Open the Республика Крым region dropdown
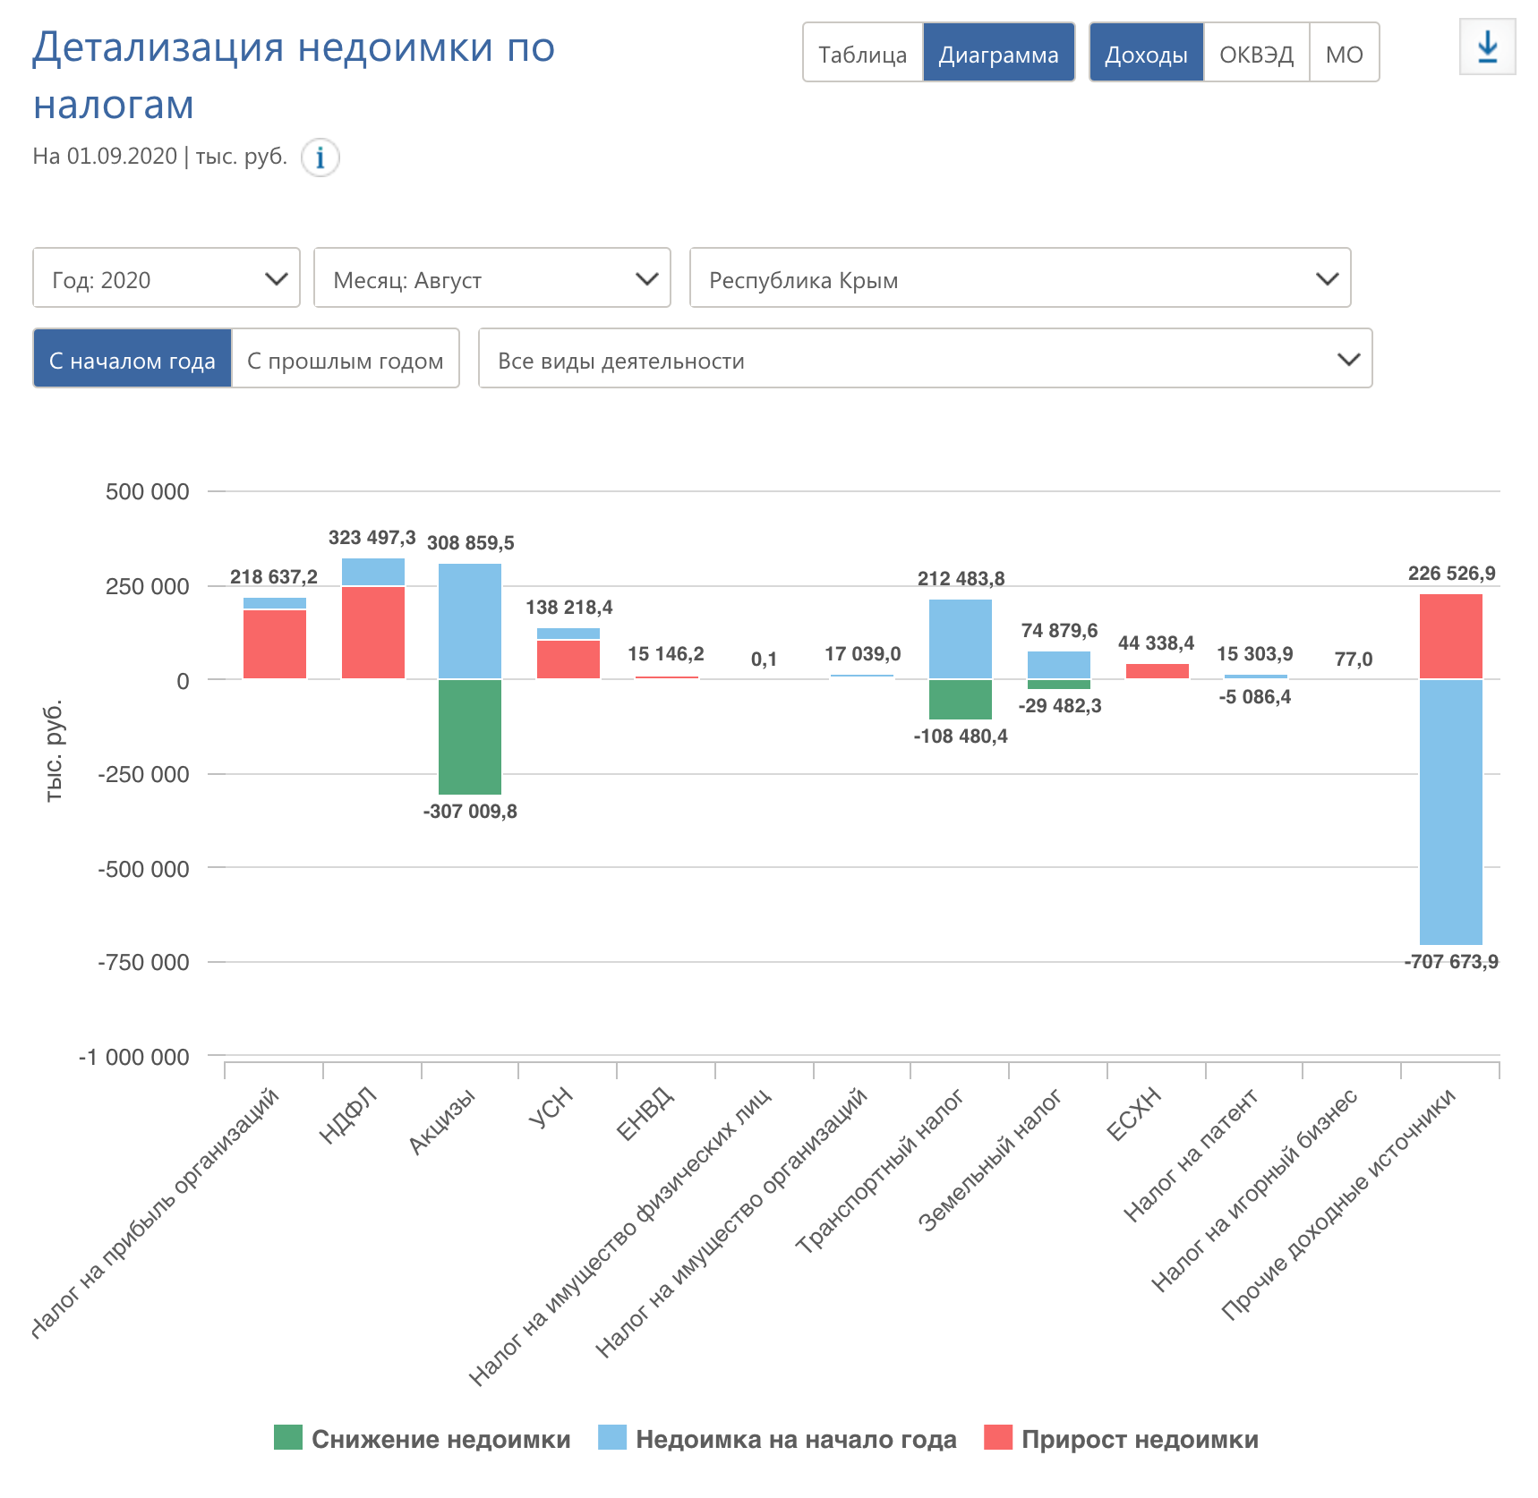1538x1498 pixels. (x=1020, y=279)
